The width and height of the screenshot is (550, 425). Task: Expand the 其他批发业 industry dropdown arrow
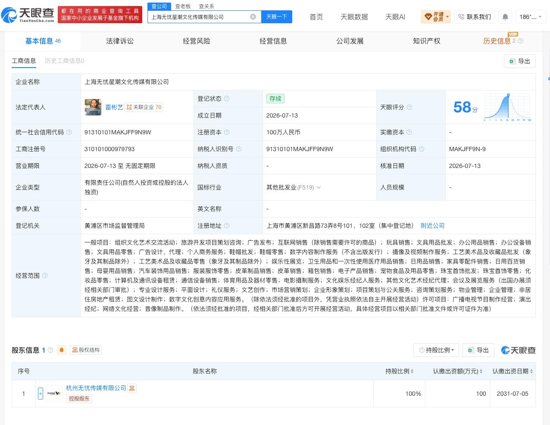pos(319,187)
